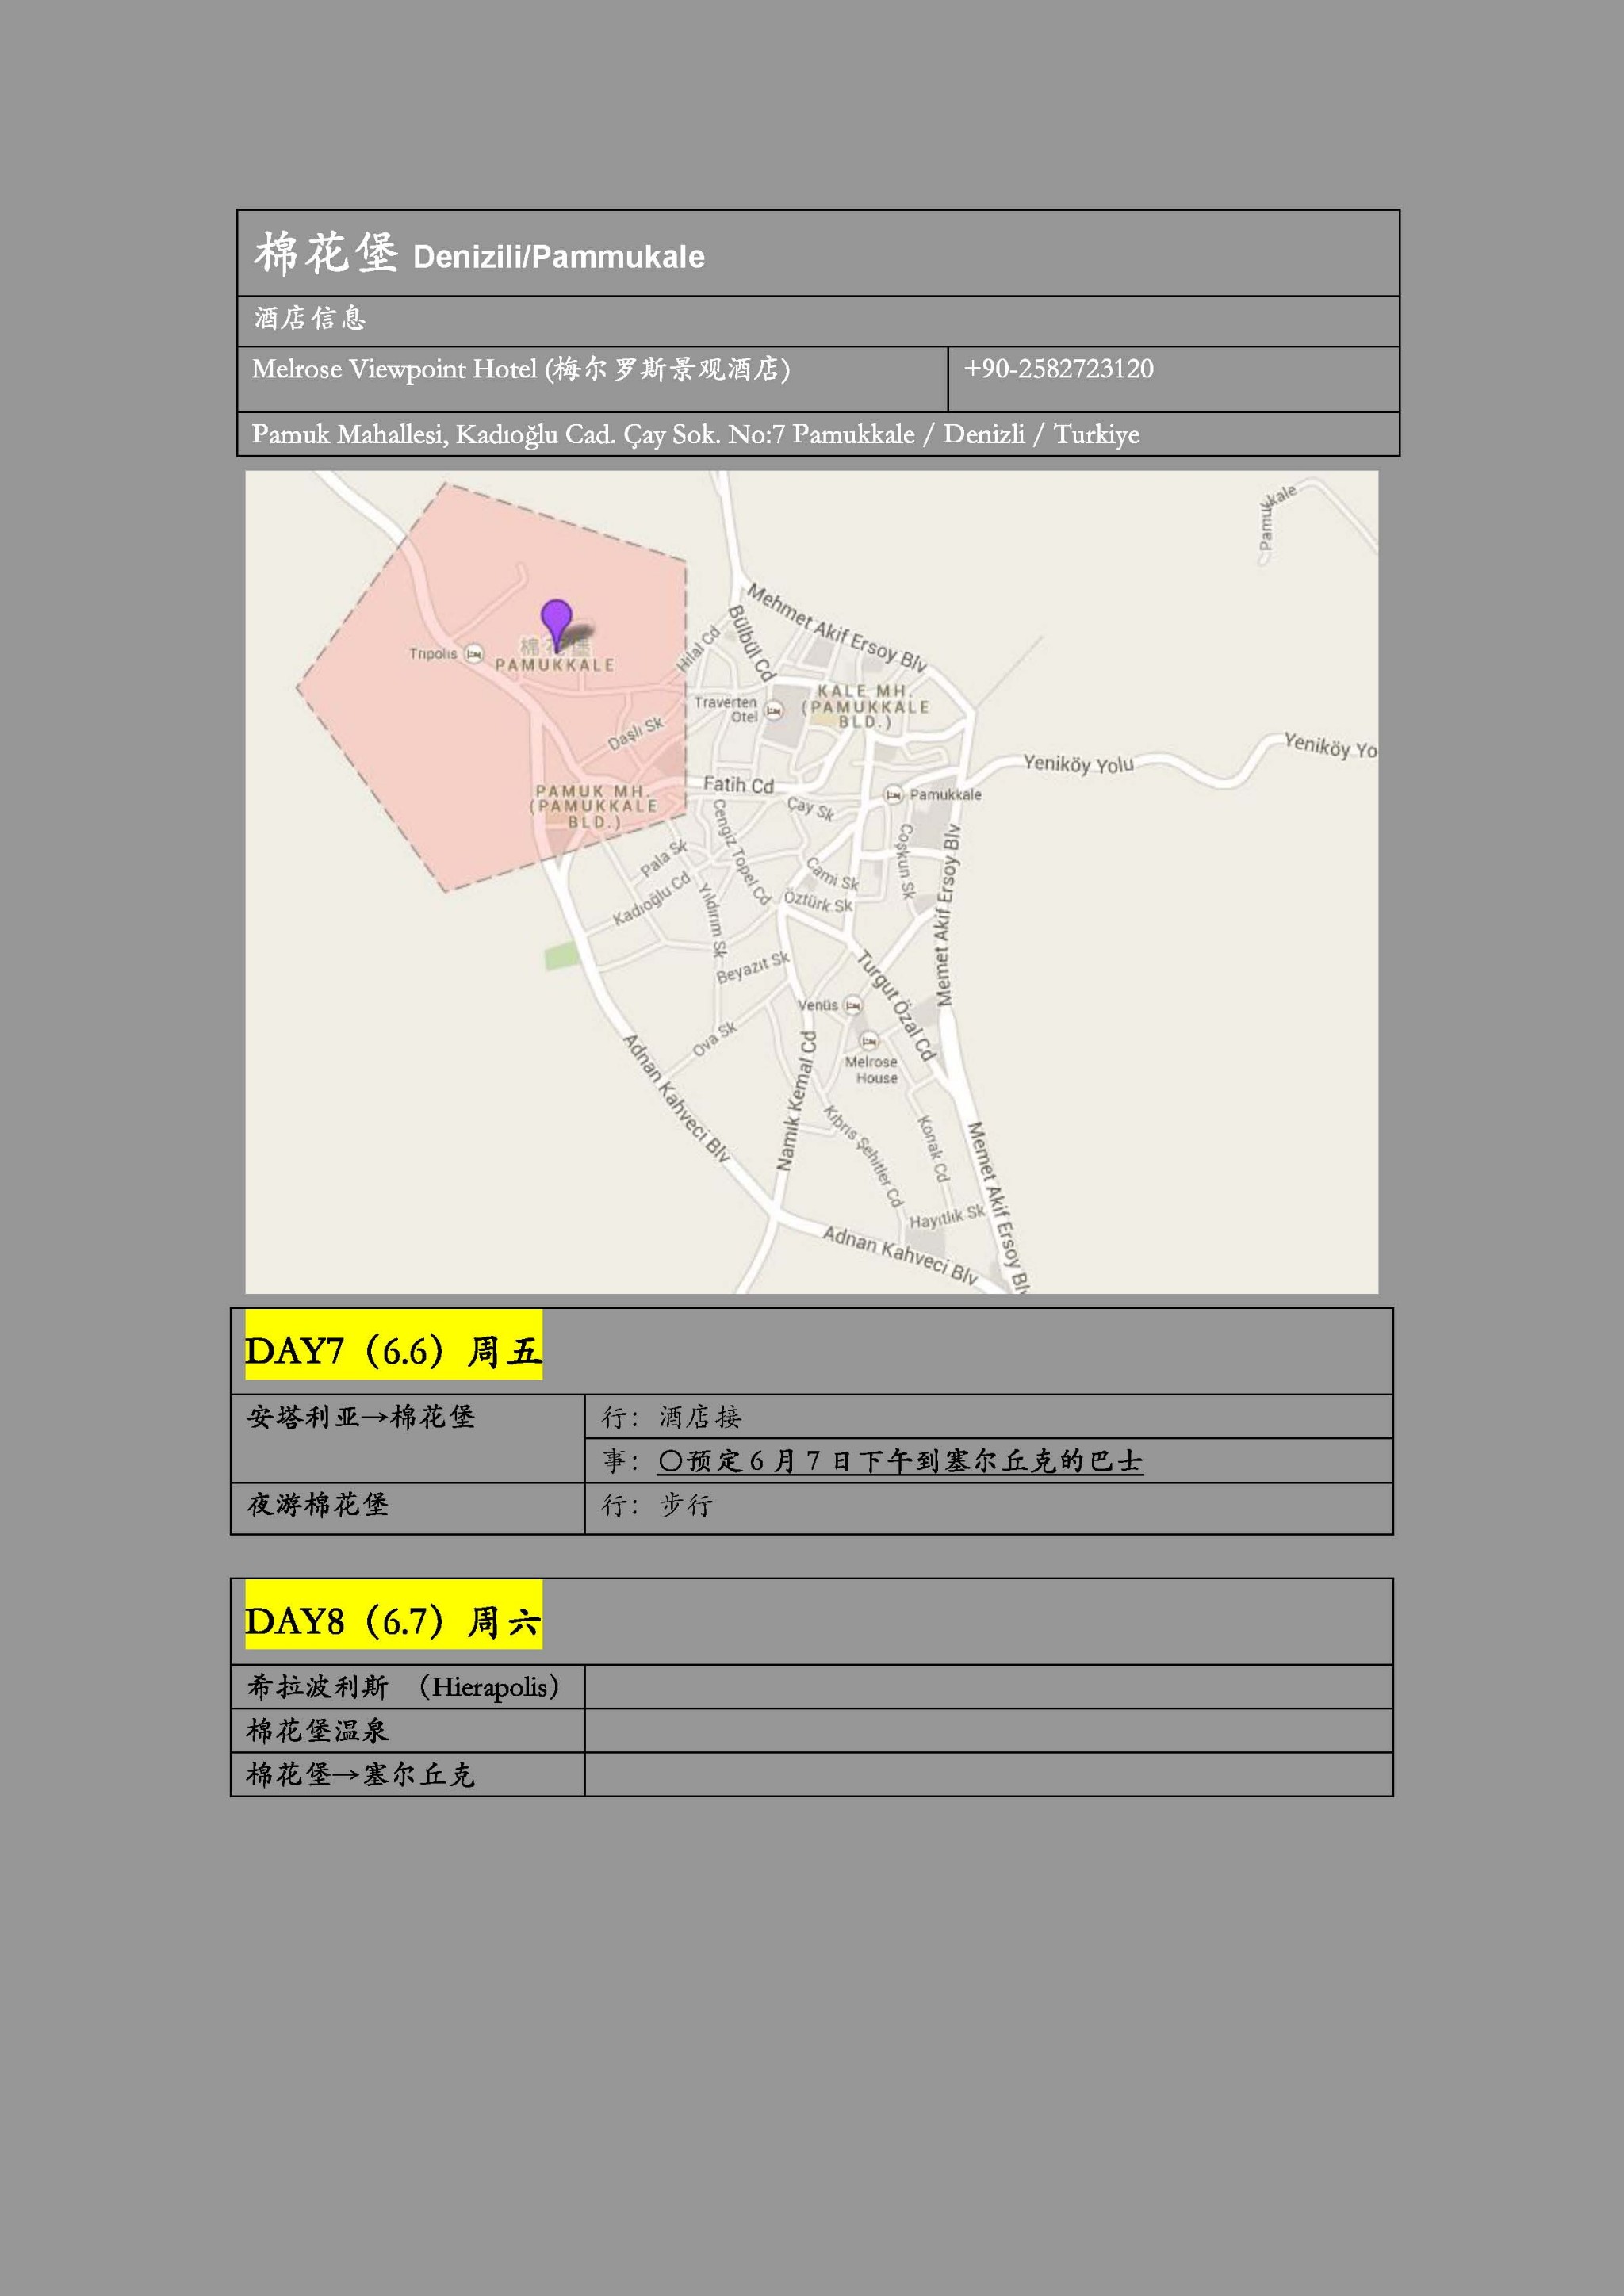Click the small green park square on map
Viewport: 1624px width, 2296px height.
pos(562,956)
